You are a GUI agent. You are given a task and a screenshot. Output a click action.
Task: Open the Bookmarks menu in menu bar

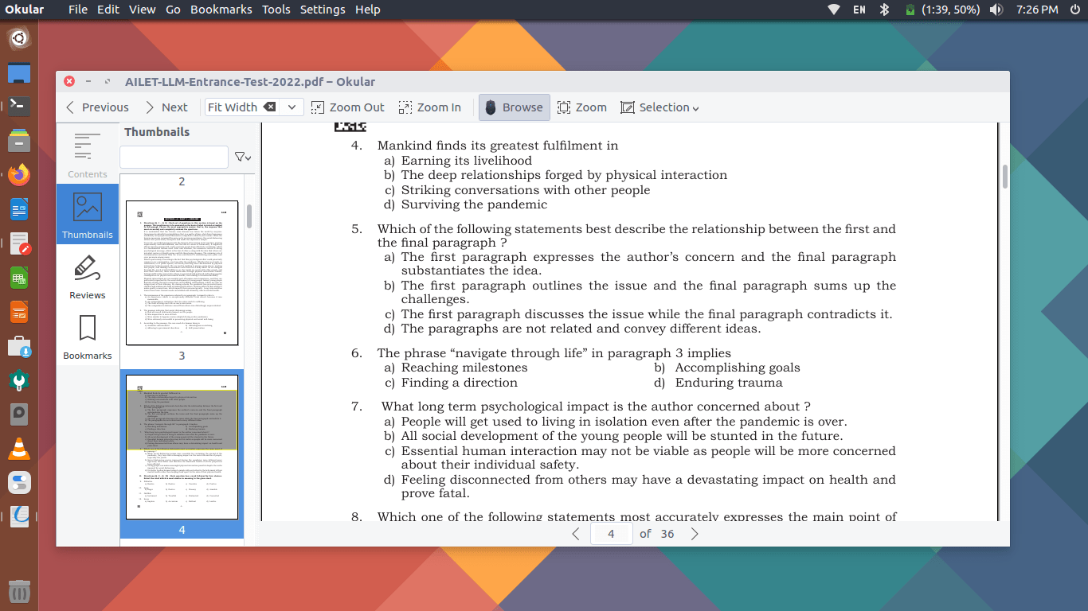(x=221, y=10)
